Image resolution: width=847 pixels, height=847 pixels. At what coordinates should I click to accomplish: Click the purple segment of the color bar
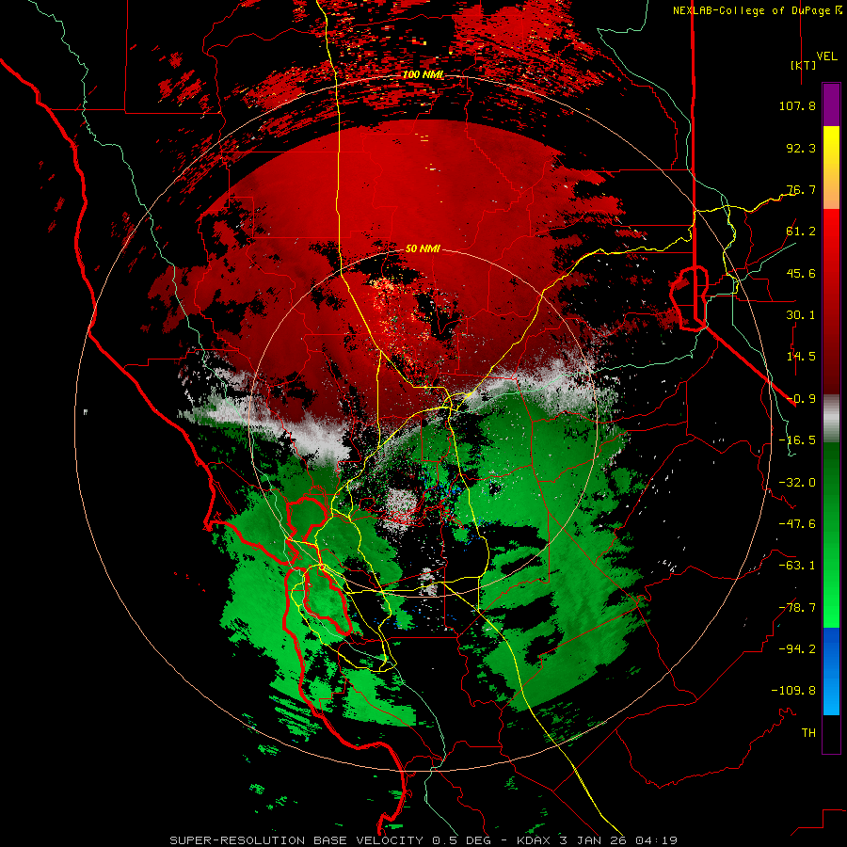coord(831,105)
